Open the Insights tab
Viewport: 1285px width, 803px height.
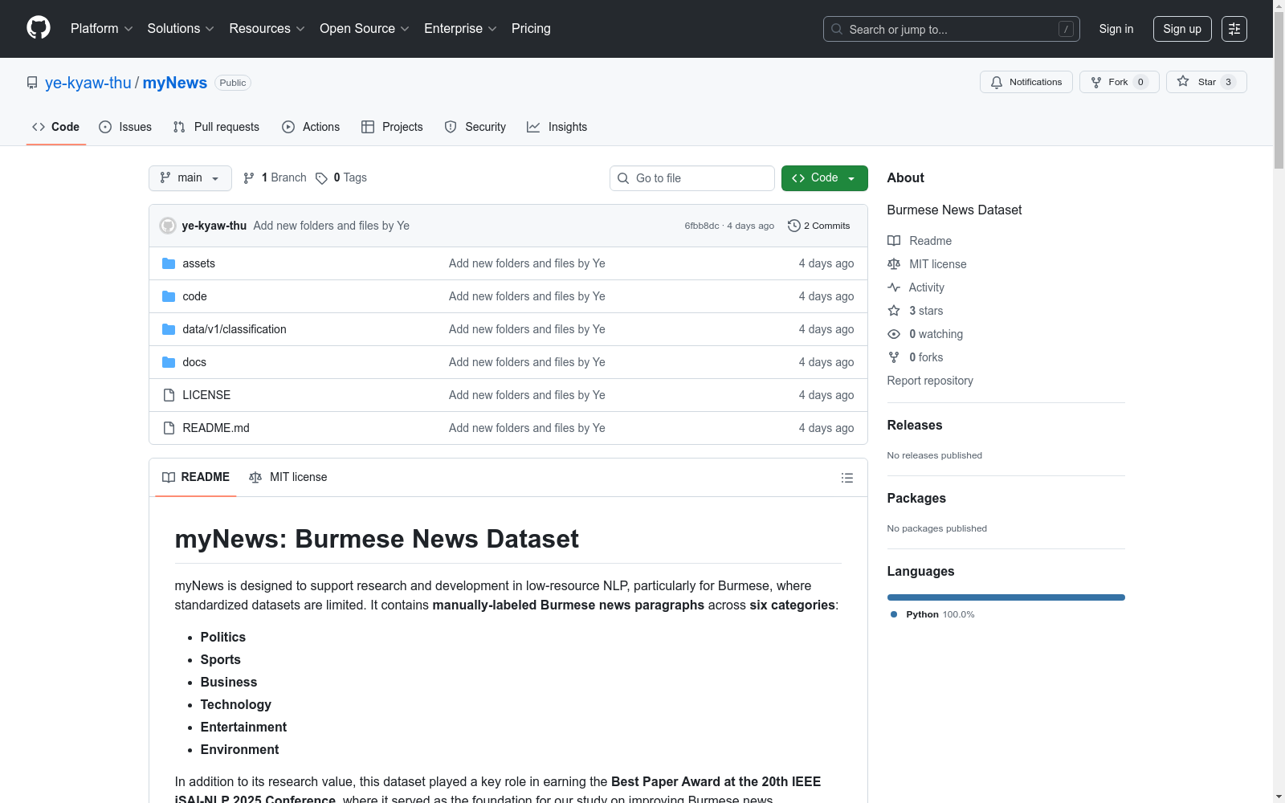[557, 127]
